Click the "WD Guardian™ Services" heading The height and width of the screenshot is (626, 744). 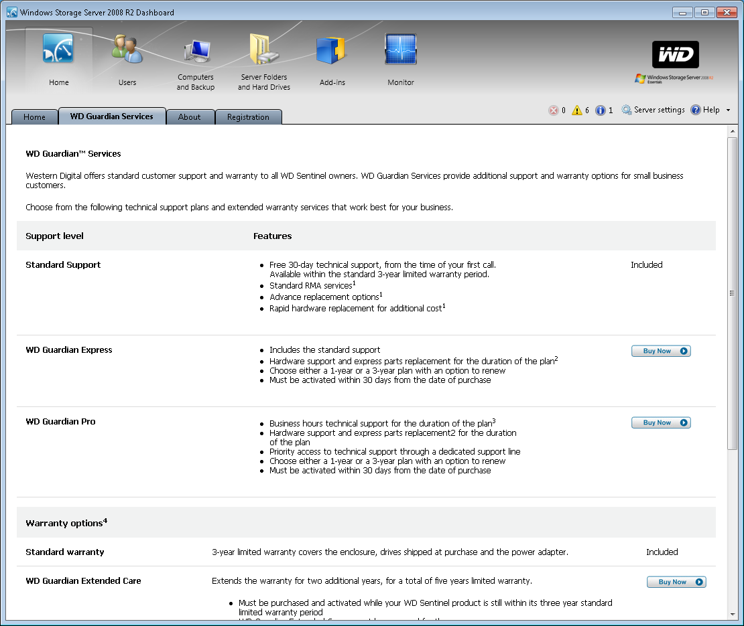tap(73, 153)
